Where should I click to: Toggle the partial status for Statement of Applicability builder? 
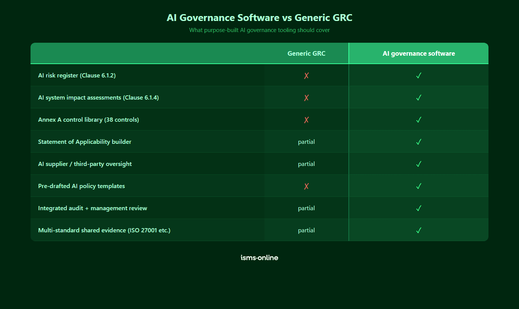[x=306, y=142]
